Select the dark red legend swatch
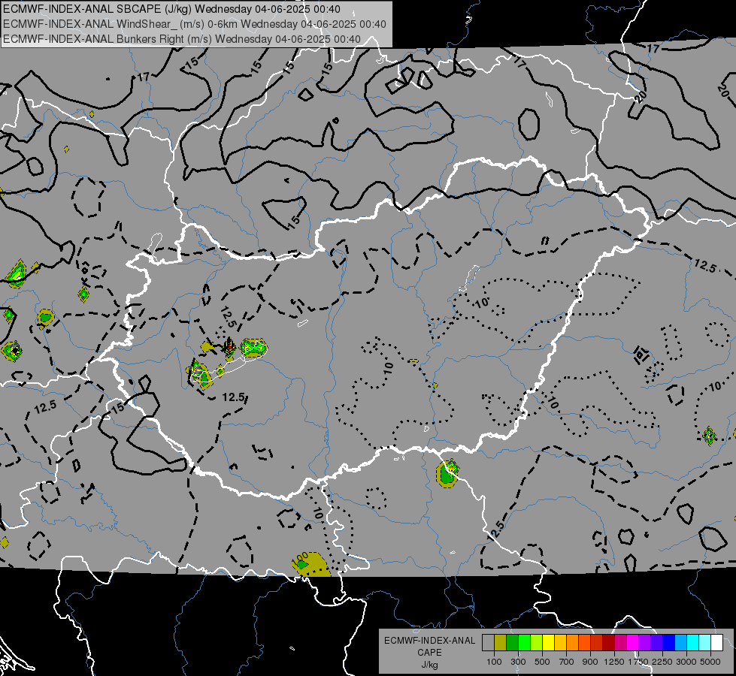The width and height of the screenshot is (736, 676). point(608,642)
